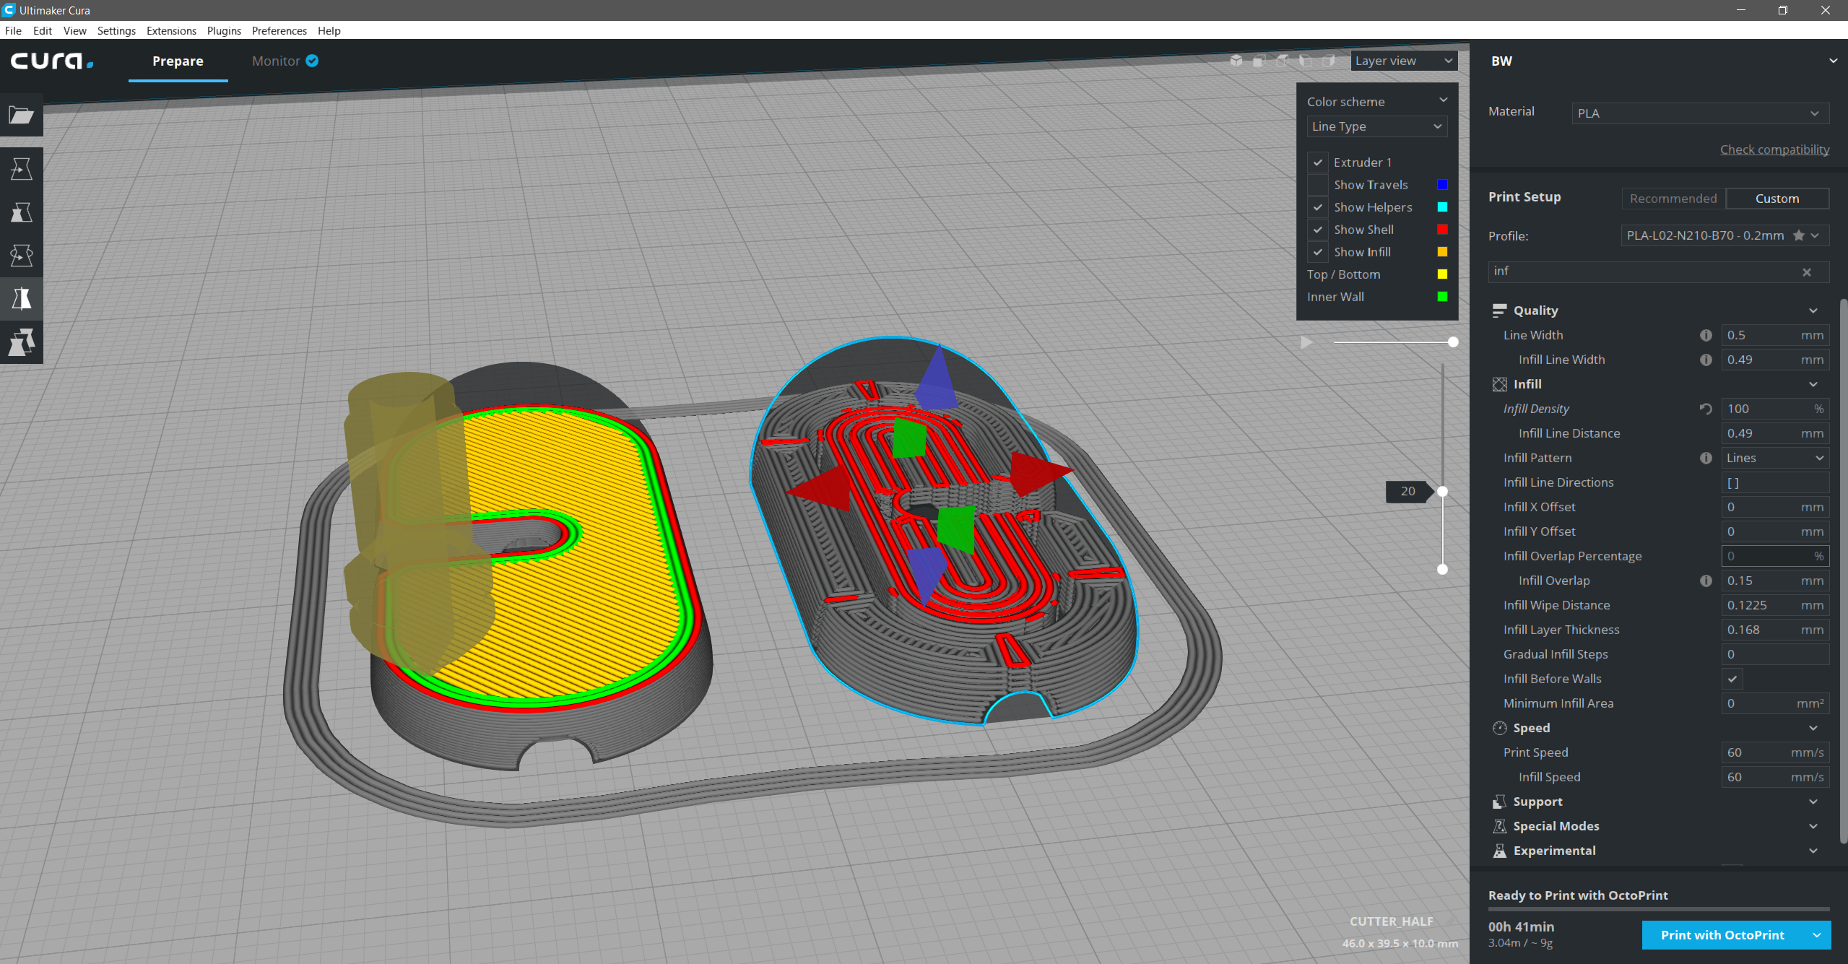Open the Plugins menu
The image size is (1848, 964).
pyautogui.click(x=224, y=30)
